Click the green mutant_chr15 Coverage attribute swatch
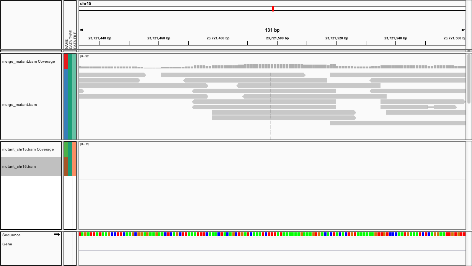Viewport: 472px width, 266px height. (66, 149)
